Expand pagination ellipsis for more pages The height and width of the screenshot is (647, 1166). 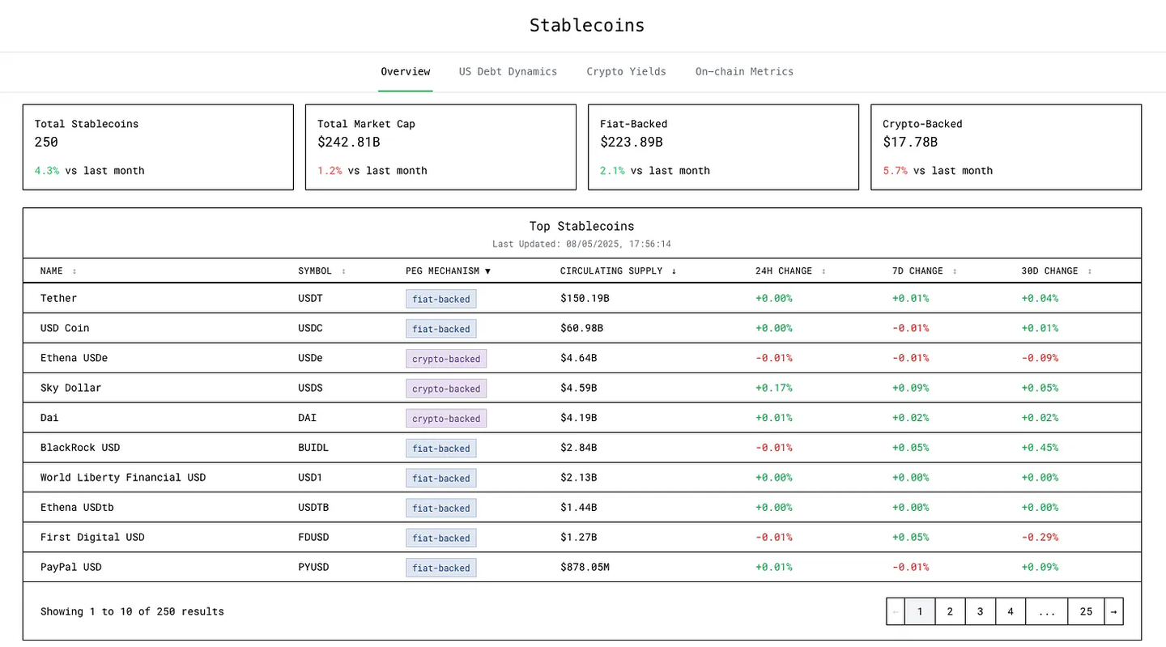1046,612
